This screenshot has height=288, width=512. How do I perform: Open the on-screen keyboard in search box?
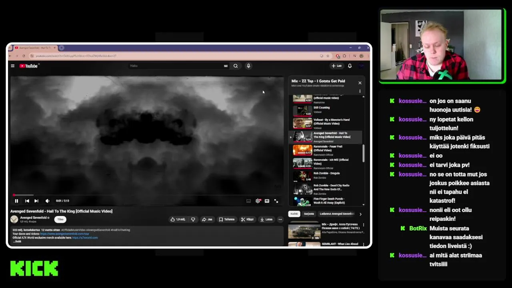click(x=226, y=66)
